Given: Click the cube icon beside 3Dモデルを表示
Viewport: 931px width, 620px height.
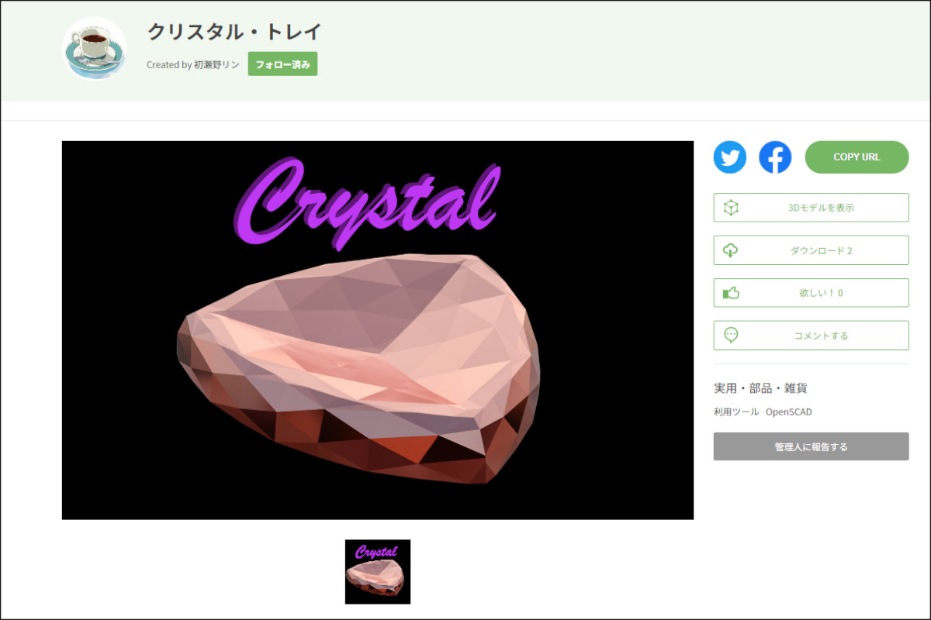Looking at the screenshot, I should point(731,208).
